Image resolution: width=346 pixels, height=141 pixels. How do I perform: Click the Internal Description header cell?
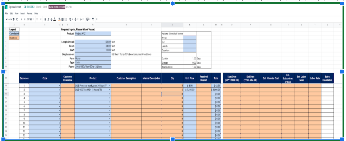pos(151,78)
